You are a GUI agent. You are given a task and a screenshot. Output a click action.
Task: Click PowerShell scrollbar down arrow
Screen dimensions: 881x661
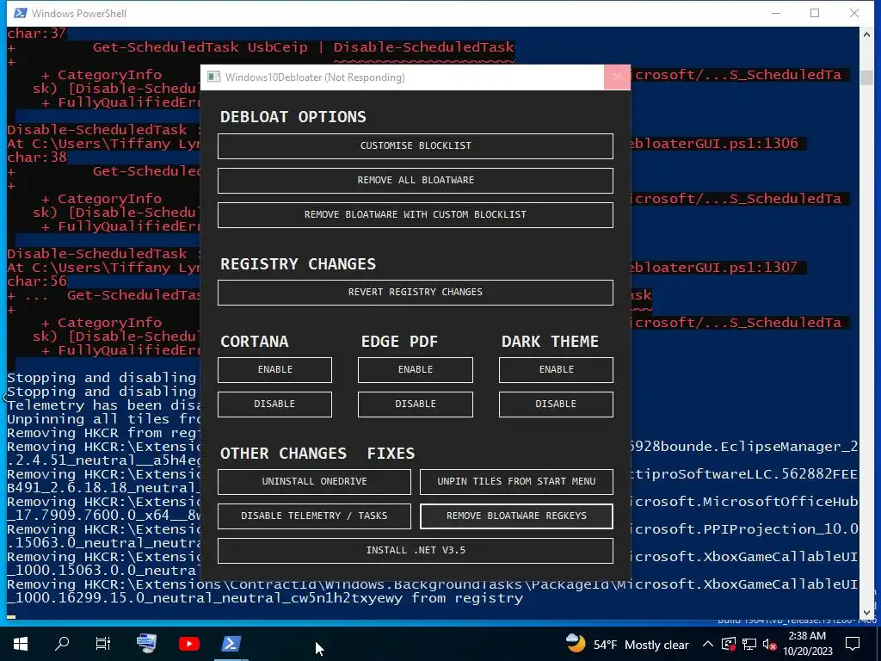click(866, 613)
